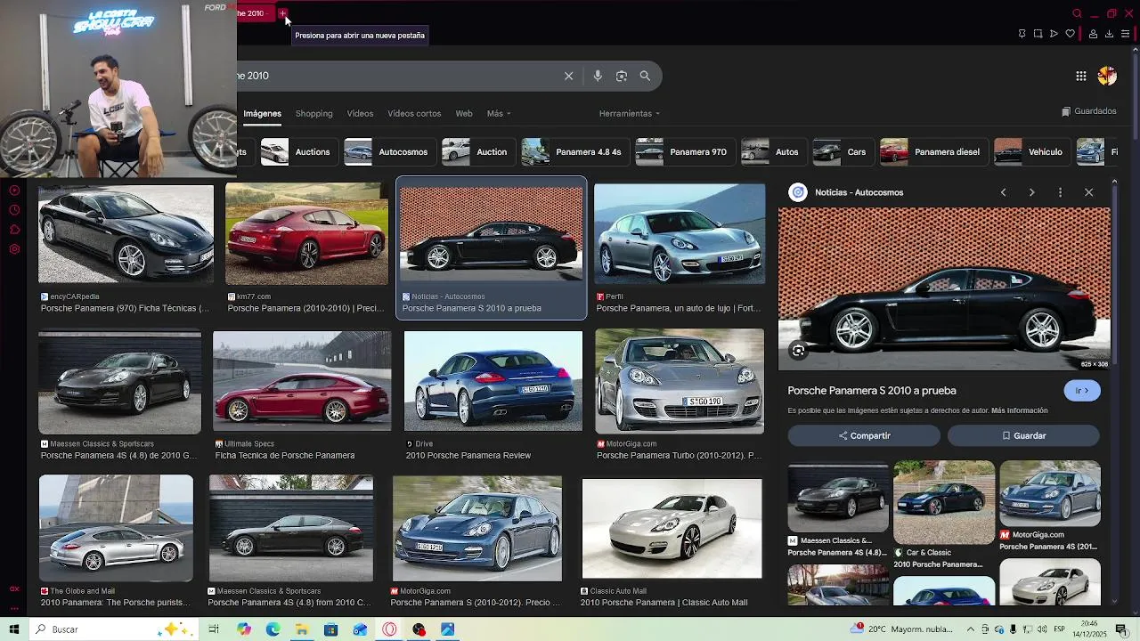1140x641 pixels.
Task: Click the pin icon in the browser toolbar
Action: click(x=1022, y=34)
